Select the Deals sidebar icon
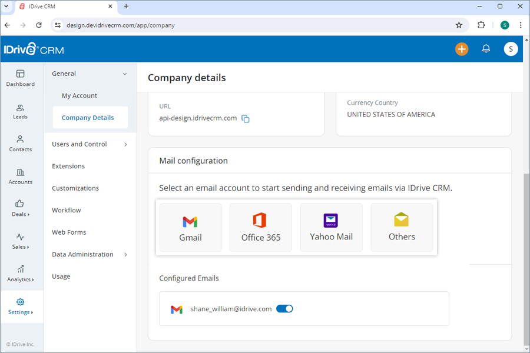 tap(21, 209)
